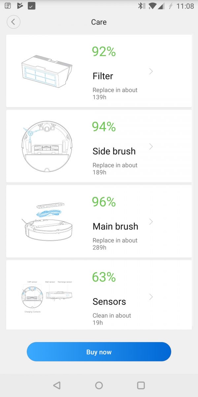Image resolution: width=198 pixels, height=397 pixels.
Task: Expand Sensors details chevron
Action: (151, 297)
